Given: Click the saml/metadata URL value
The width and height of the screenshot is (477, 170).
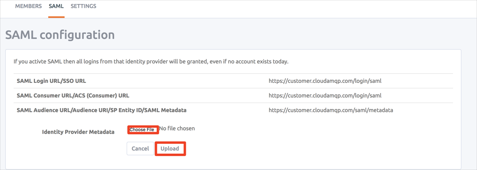Looking at the screenshot, I should tap(330, 110).
